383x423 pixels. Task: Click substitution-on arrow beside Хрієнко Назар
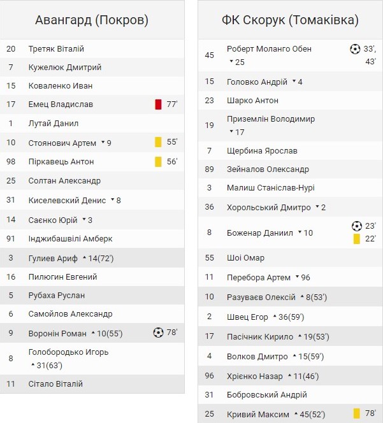pyautogui.click(x=289, y=376)
